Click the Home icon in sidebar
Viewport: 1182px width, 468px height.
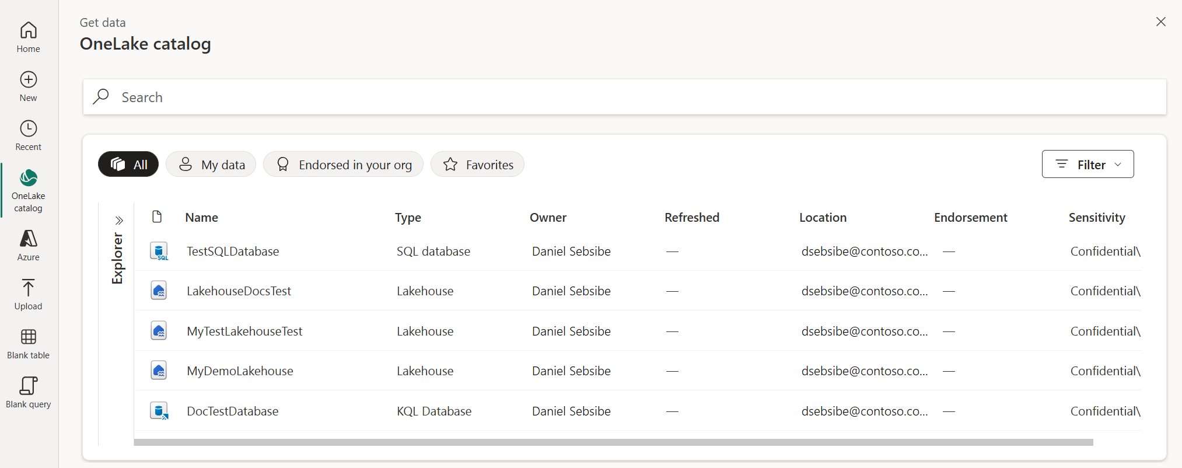tap(28, 30)
